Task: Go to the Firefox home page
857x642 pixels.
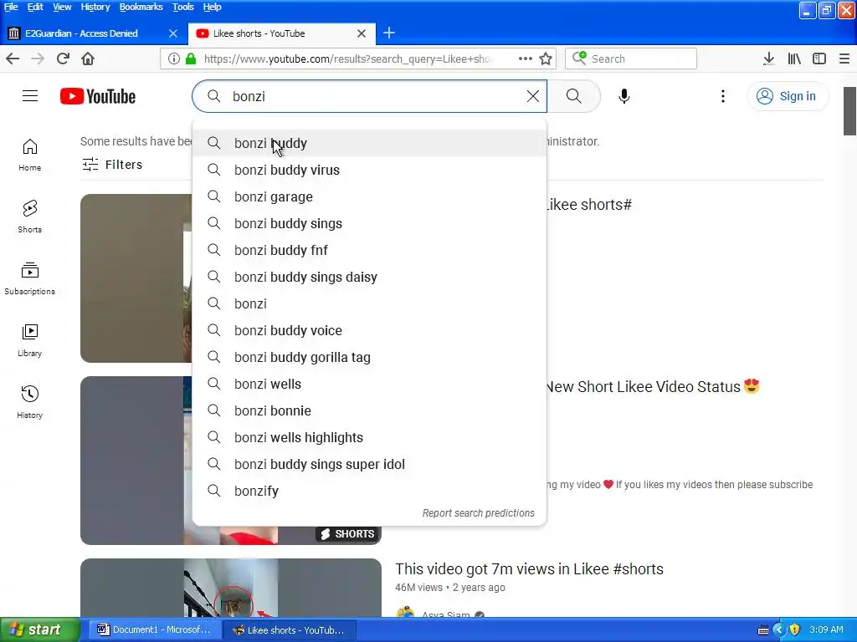Action: 88,59
